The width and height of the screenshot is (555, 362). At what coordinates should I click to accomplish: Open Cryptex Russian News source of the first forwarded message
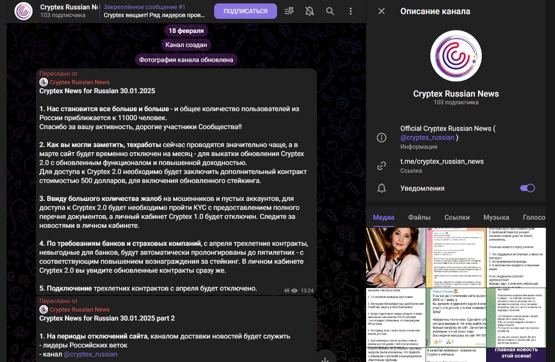coord(80,82)
